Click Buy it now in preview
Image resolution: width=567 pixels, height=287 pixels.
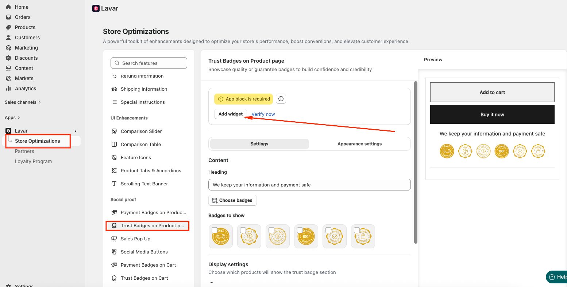pyautogui.click(x=492, y=114)
